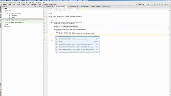Run the app with green play button

click(x=144, y=4)
